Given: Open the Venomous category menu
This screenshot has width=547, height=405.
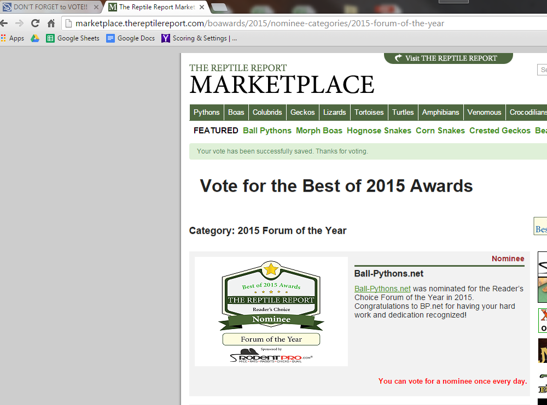Looking at the screenshot, I should [x=484, y=112].
